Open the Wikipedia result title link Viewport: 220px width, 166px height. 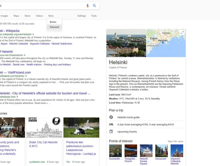click(x=9, y=31)
